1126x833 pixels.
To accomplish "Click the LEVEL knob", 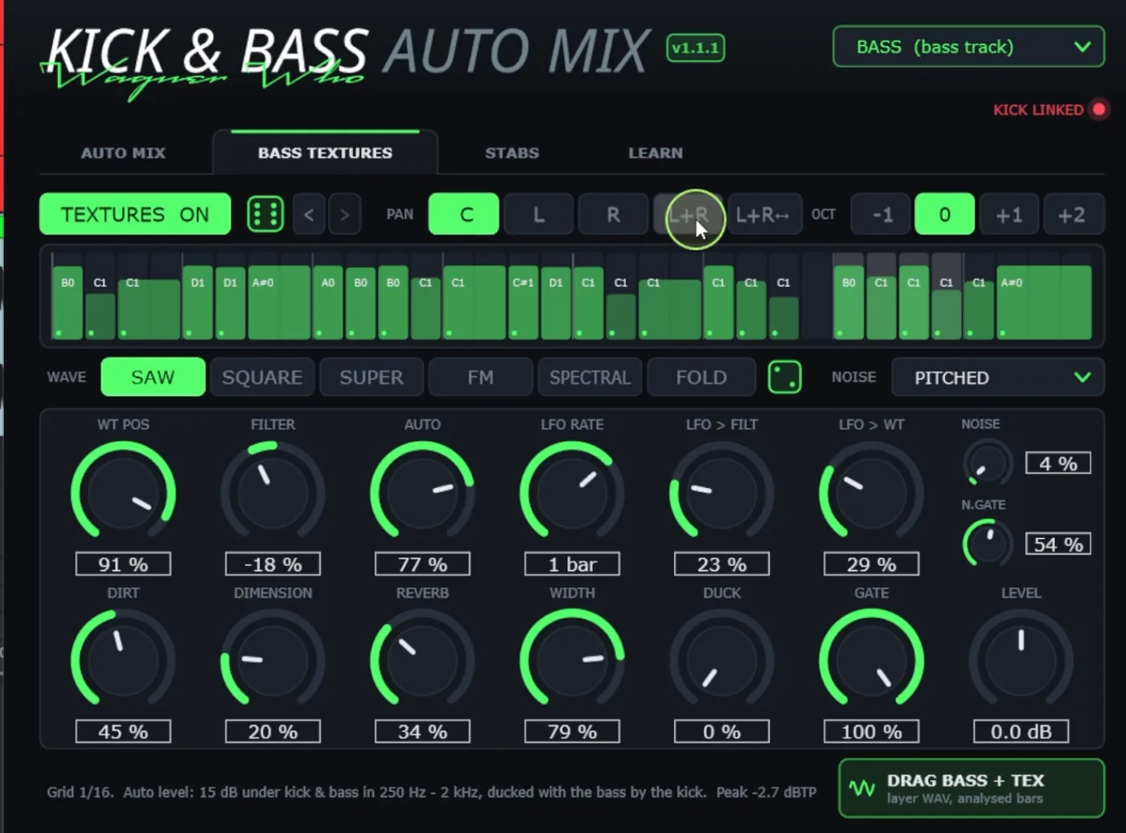I will [1021, 659].
